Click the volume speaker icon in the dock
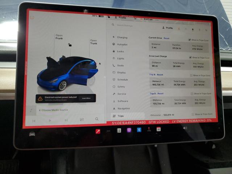Image resolution: width=232 pixels, height=174 pixels. coord(185,128)
